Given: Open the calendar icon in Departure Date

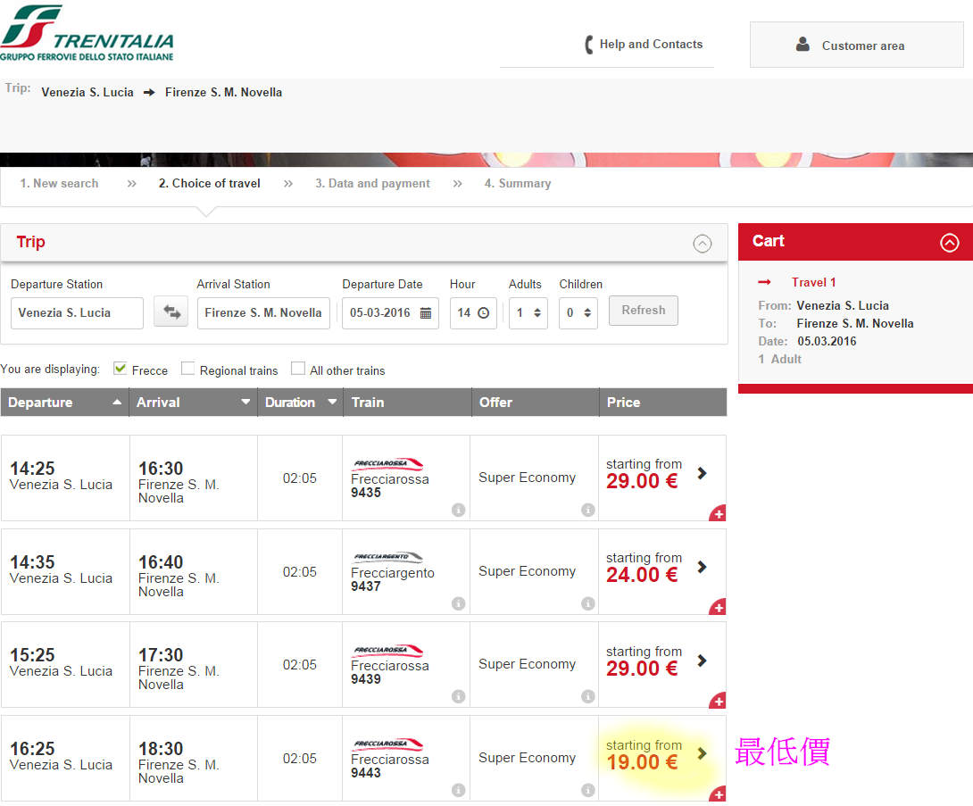Looking at the screenshot, I should click(425, 312).
